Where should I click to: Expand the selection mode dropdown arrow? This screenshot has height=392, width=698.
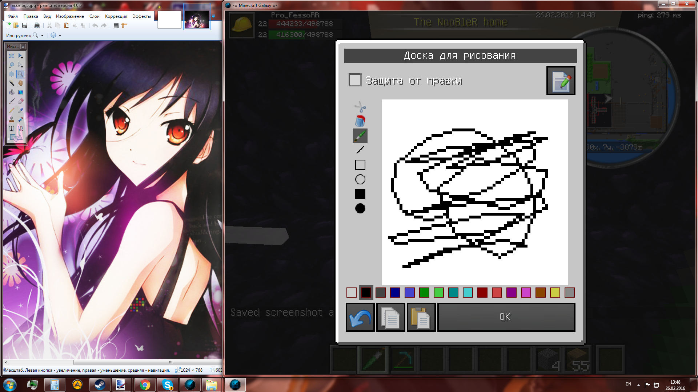point(60,35)
